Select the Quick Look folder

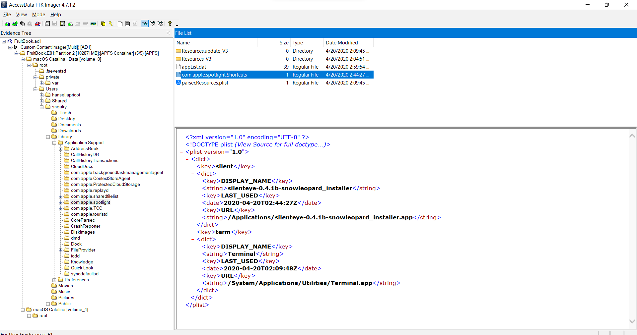pos(82,268)
